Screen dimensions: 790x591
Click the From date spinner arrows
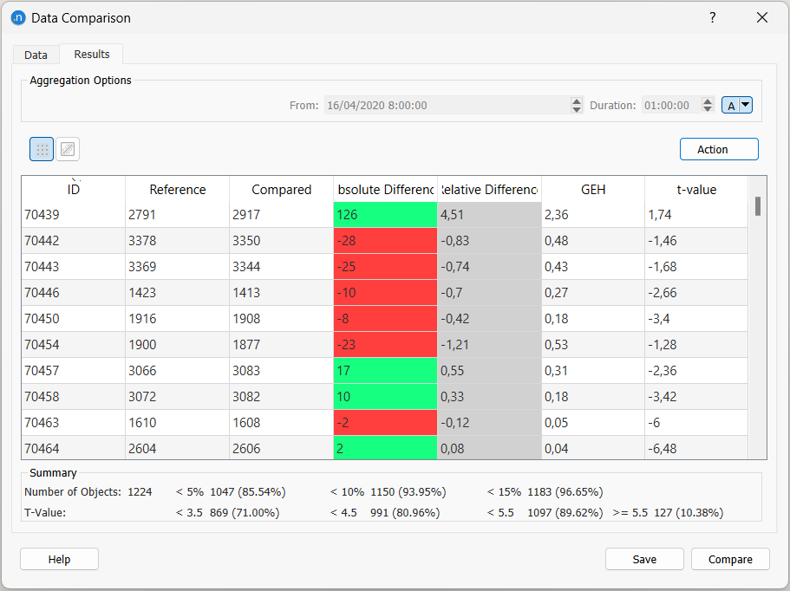[577, 105]
